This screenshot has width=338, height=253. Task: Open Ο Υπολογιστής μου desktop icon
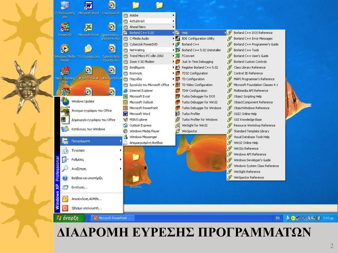point(65,10)
